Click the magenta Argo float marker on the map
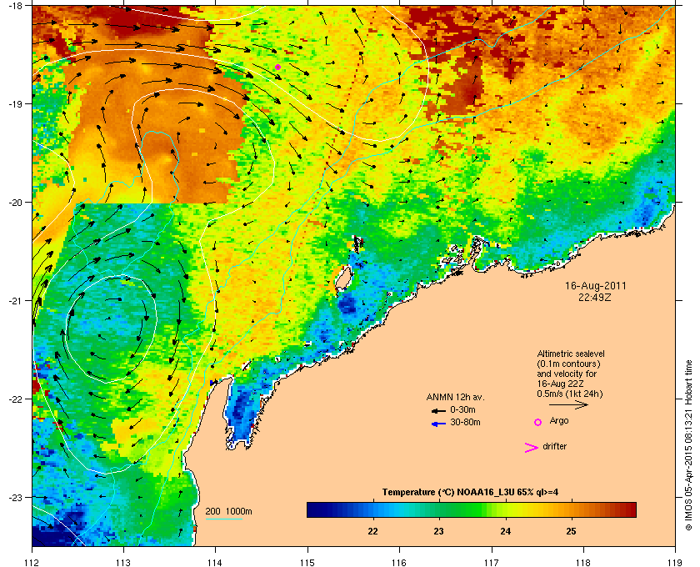700x567 pixels. 277,68
